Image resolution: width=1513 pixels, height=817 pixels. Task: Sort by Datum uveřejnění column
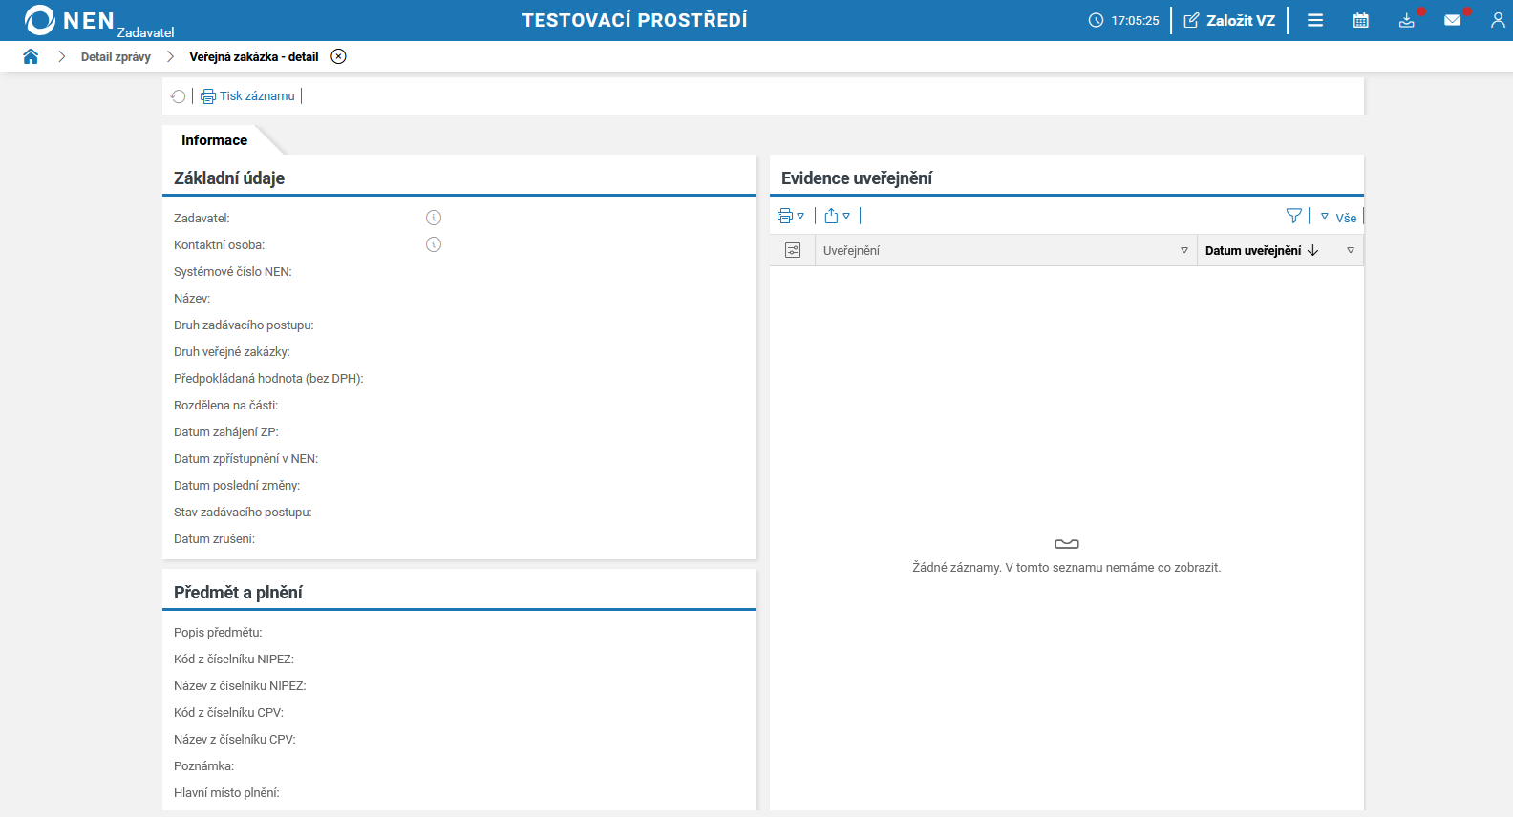[x=1253, y=251]
